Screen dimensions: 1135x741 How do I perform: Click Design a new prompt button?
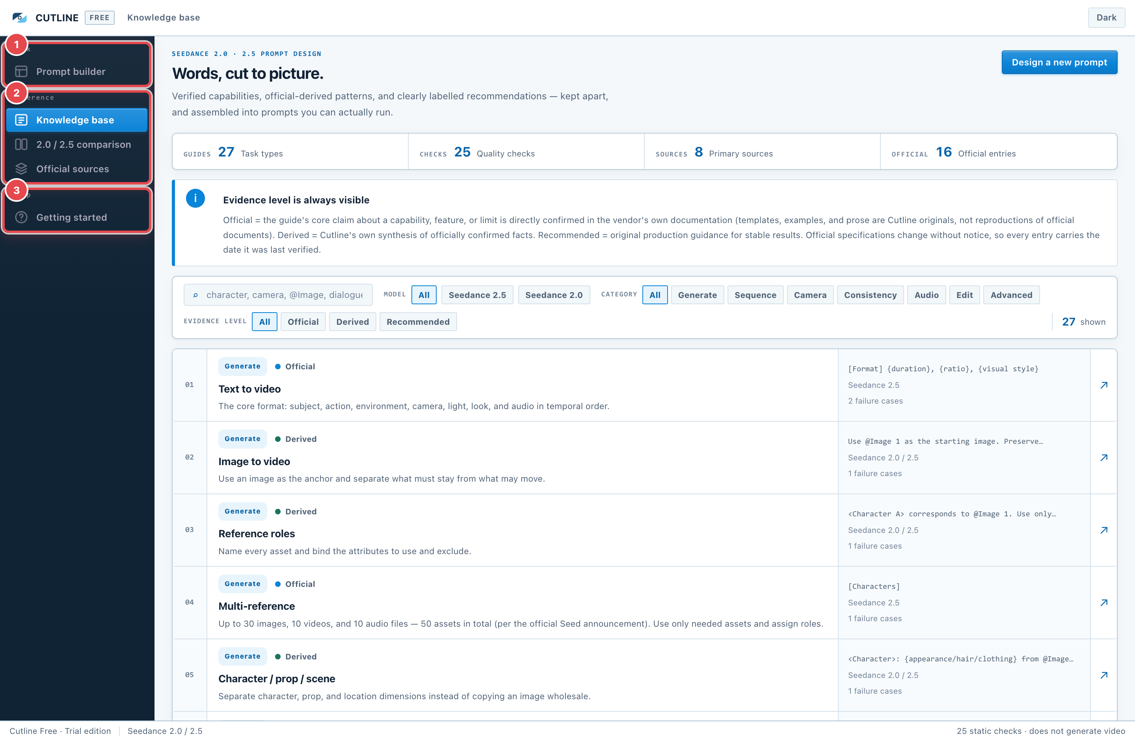tap(1059, 62)
